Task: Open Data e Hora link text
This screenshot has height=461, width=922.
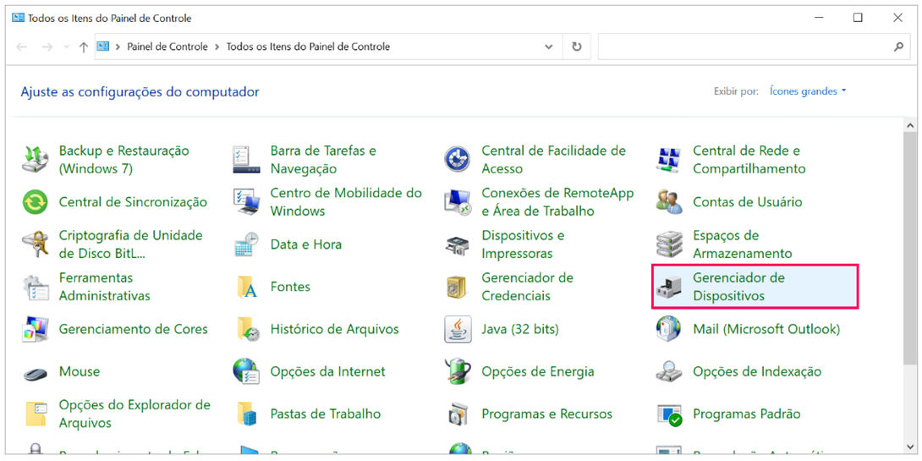Action: click(305, 244)
